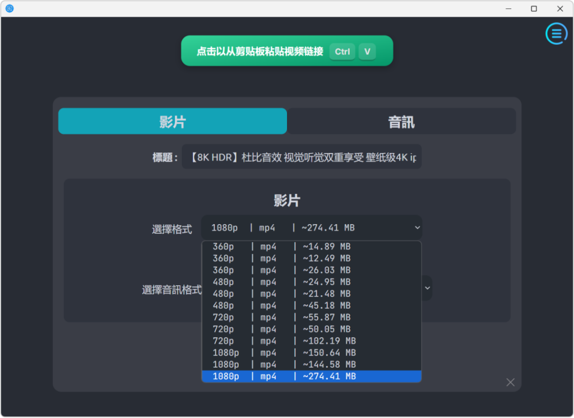
Task: Choose 720p mp4 ~55.87 MB format
Action: coord(311,317)
